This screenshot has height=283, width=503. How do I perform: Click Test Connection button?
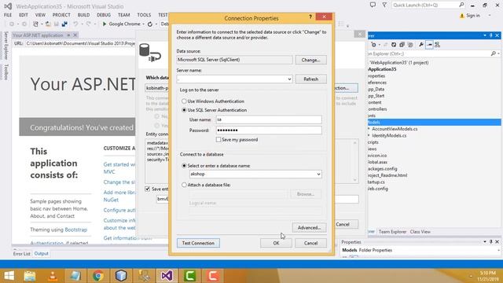point(198,243)
